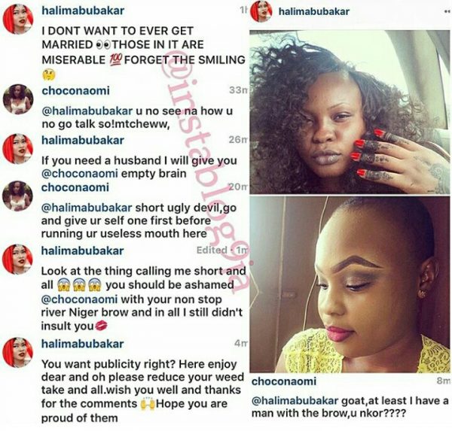452x431 pixels.
Task: Open @choconaomi mention before 'empty brain'
Action: 80,174
